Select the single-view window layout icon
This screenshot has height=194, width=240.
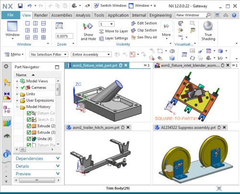(x=27, y=24)
